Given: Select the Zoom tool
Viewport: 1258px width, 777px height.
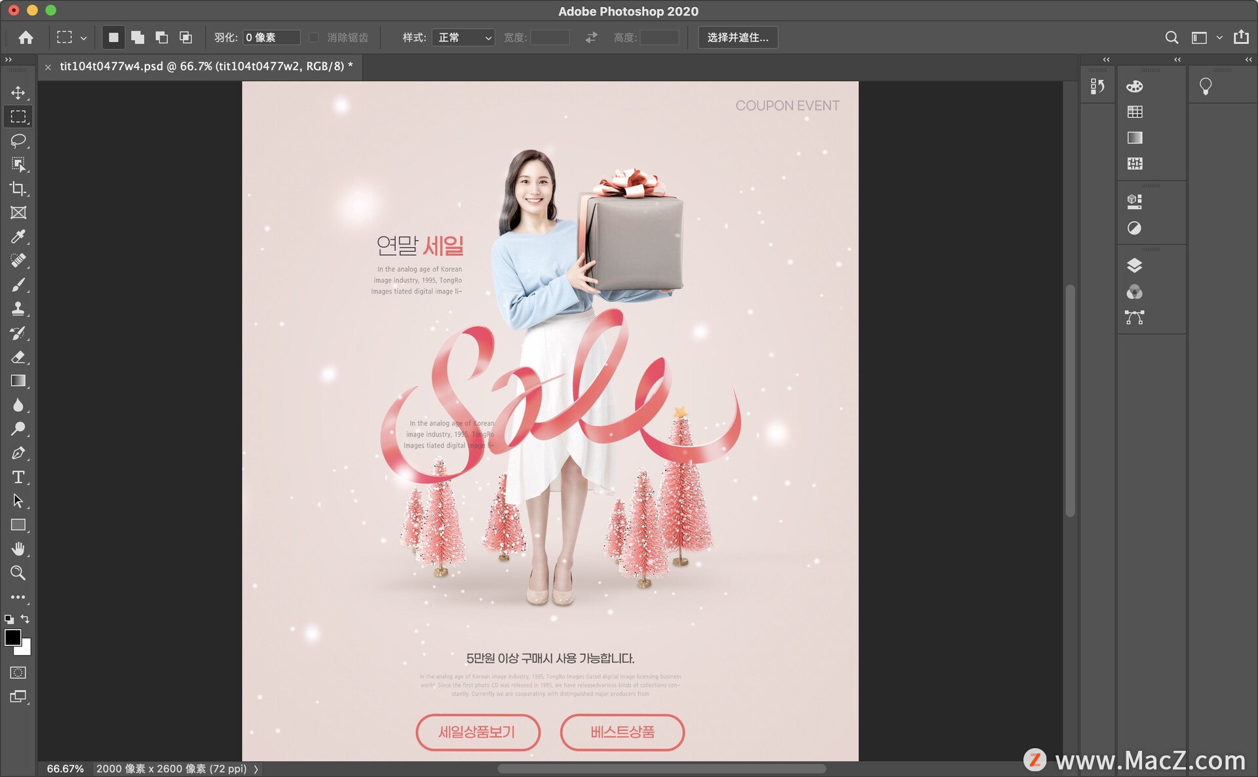Looking at the screenshot, I should tap(18, 573).
